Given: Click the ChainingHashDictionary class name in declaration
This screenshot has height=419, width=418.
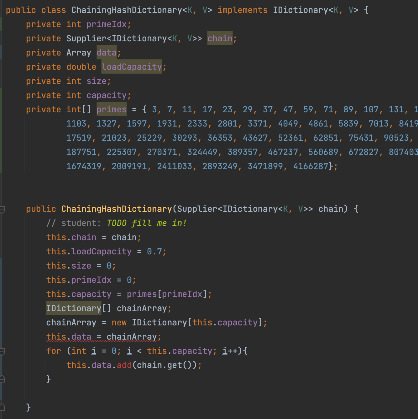Looking at the screenshot, I should pos(127,10).
